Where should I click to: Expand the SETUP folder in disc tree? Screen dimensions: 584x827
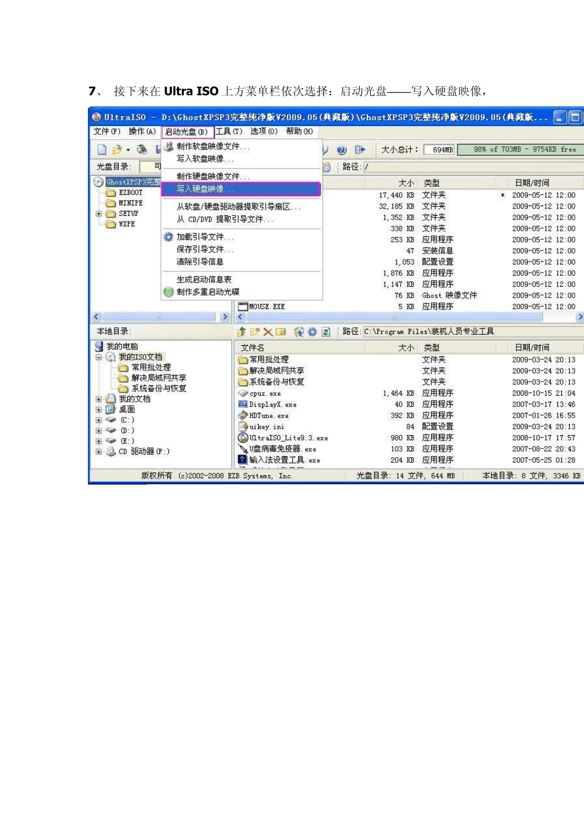pyautogui.click(x=98, y=214)
